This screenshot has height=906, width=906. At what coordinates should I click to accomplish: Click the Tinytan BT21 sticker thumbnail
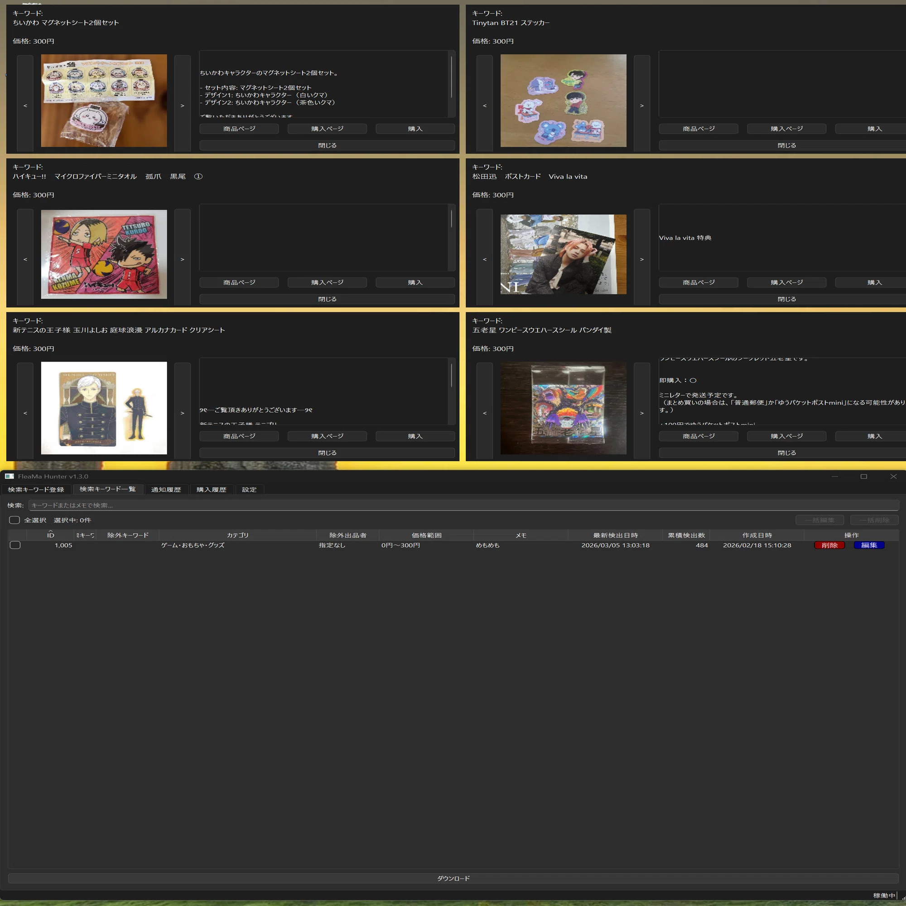[563, 101]
